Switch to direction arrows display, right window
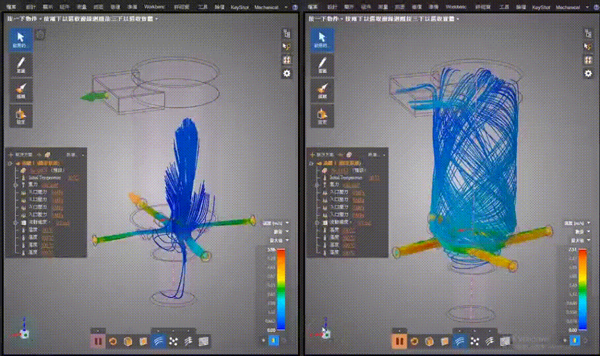 pos(490,341)
